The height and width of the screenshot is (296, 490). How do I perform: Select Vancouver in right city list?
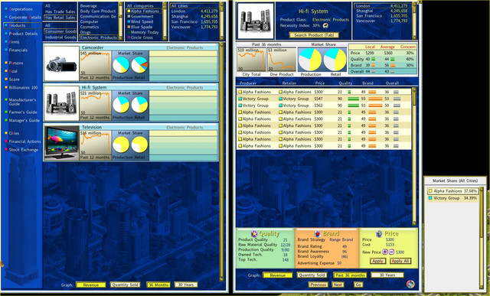pyautogui.click(x=381, y=21)
